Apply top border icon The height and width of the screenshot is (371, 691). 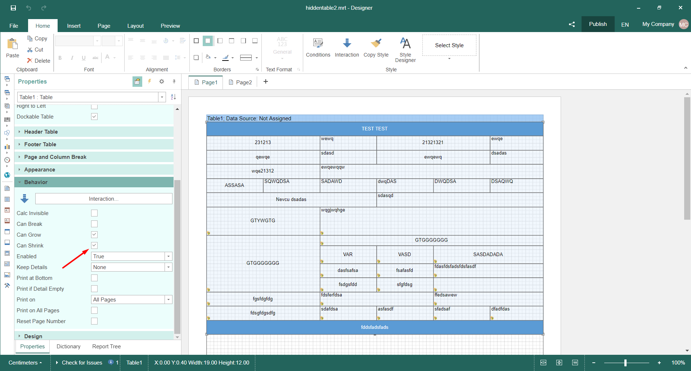point(232,41)
